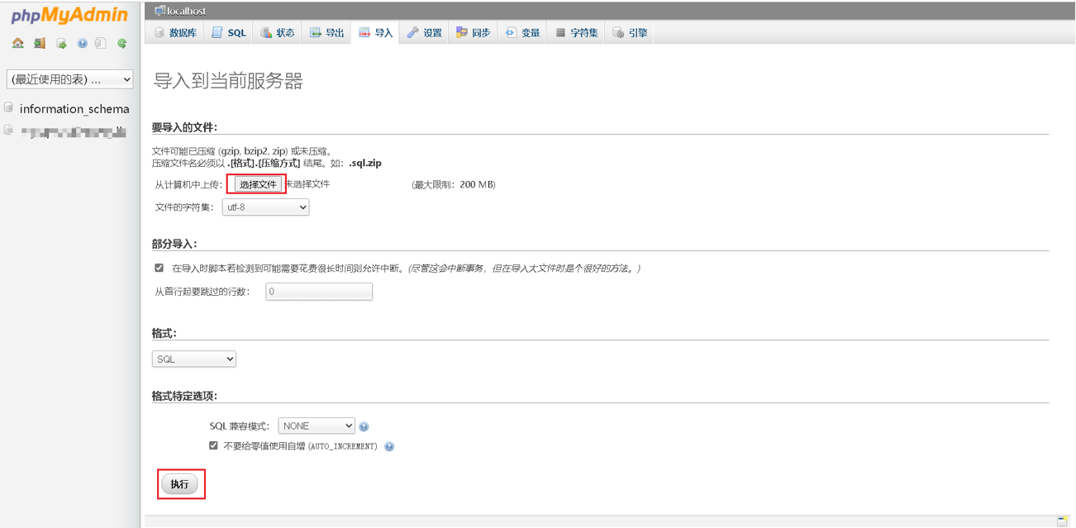Open the SQL query window icon
The width and height of the screenshot is (1076, 528).
click(60, 43)
